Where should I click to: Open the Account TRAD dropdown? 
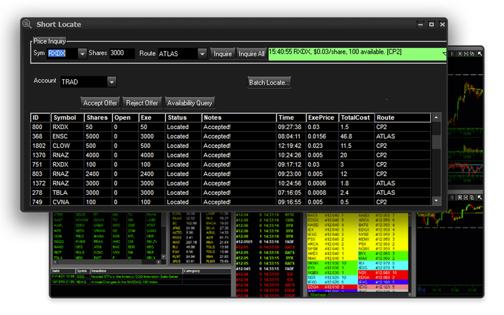[111, 82]
